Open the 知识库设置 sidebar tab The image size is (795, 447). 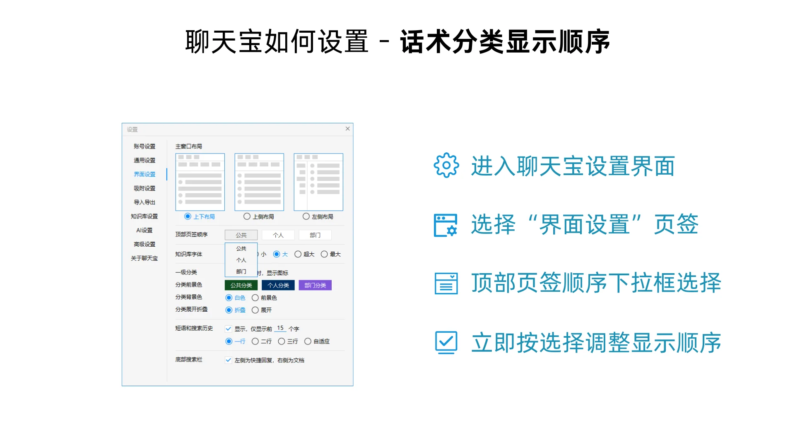[x=145, y=216]
